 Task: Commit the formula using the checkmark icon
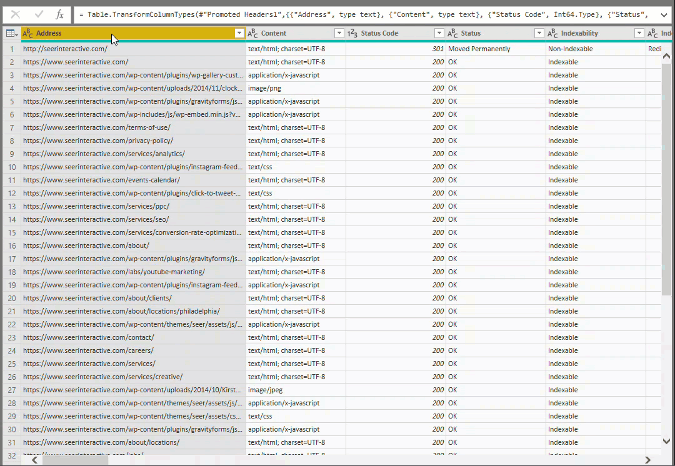pos(39,14)
